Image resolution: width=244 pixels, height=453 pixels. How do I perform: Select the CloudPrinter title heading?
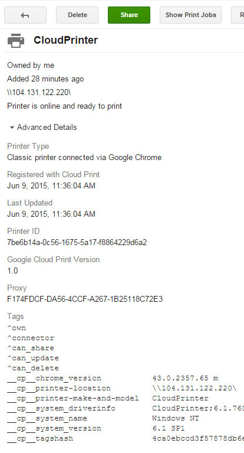tap(66, 40)
